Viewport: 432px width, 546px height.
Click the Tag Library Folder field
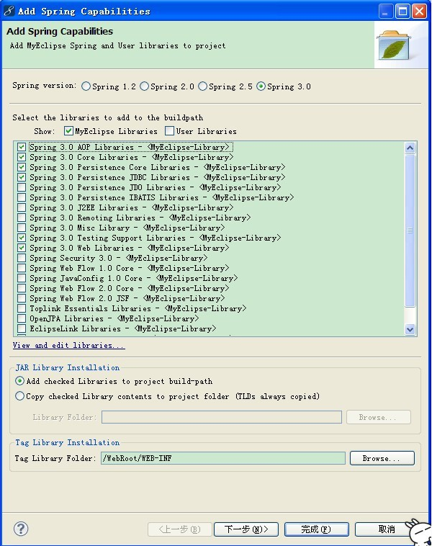(x=222, y=458)
